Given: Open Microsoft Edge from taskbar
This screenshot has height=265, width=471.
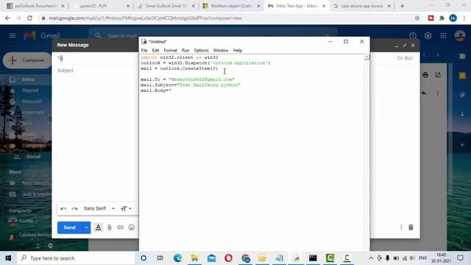Looking at the screenshot, I should pos(177,258).
